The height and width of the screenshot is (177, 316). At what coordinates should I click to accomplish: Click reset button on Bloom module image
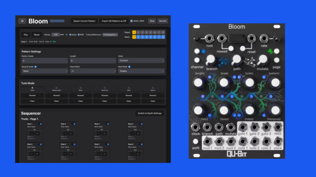[x=243, y=48]
